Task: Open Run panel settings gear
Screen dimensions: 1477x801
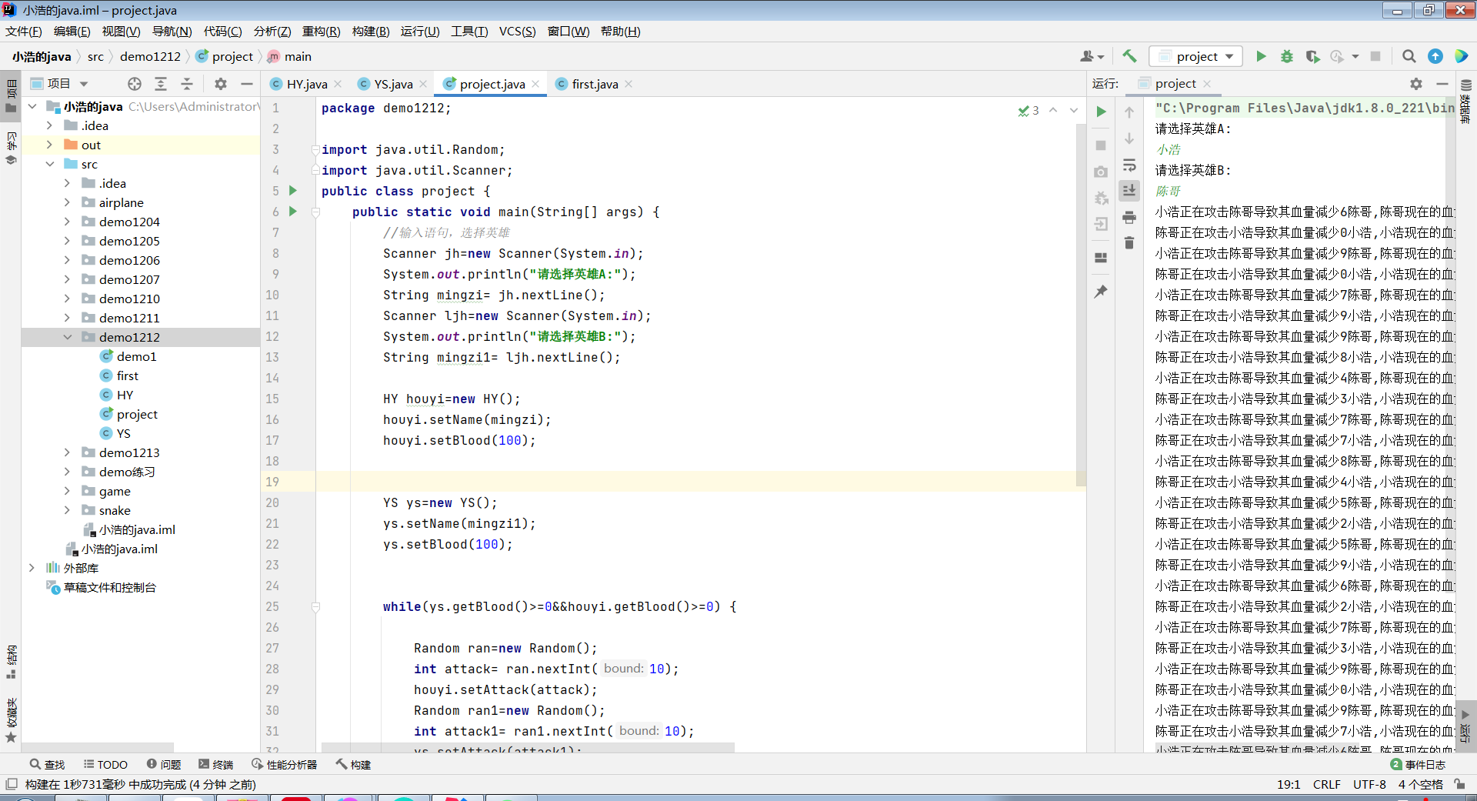Action: click(x=1416, y=83)
